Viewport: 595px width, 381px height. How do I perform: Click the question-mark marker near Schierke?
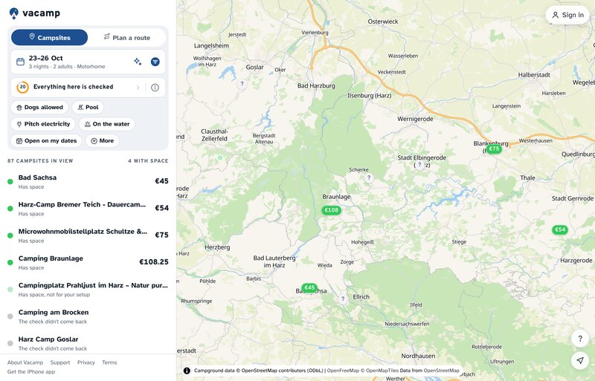click(x=368, y=178)
